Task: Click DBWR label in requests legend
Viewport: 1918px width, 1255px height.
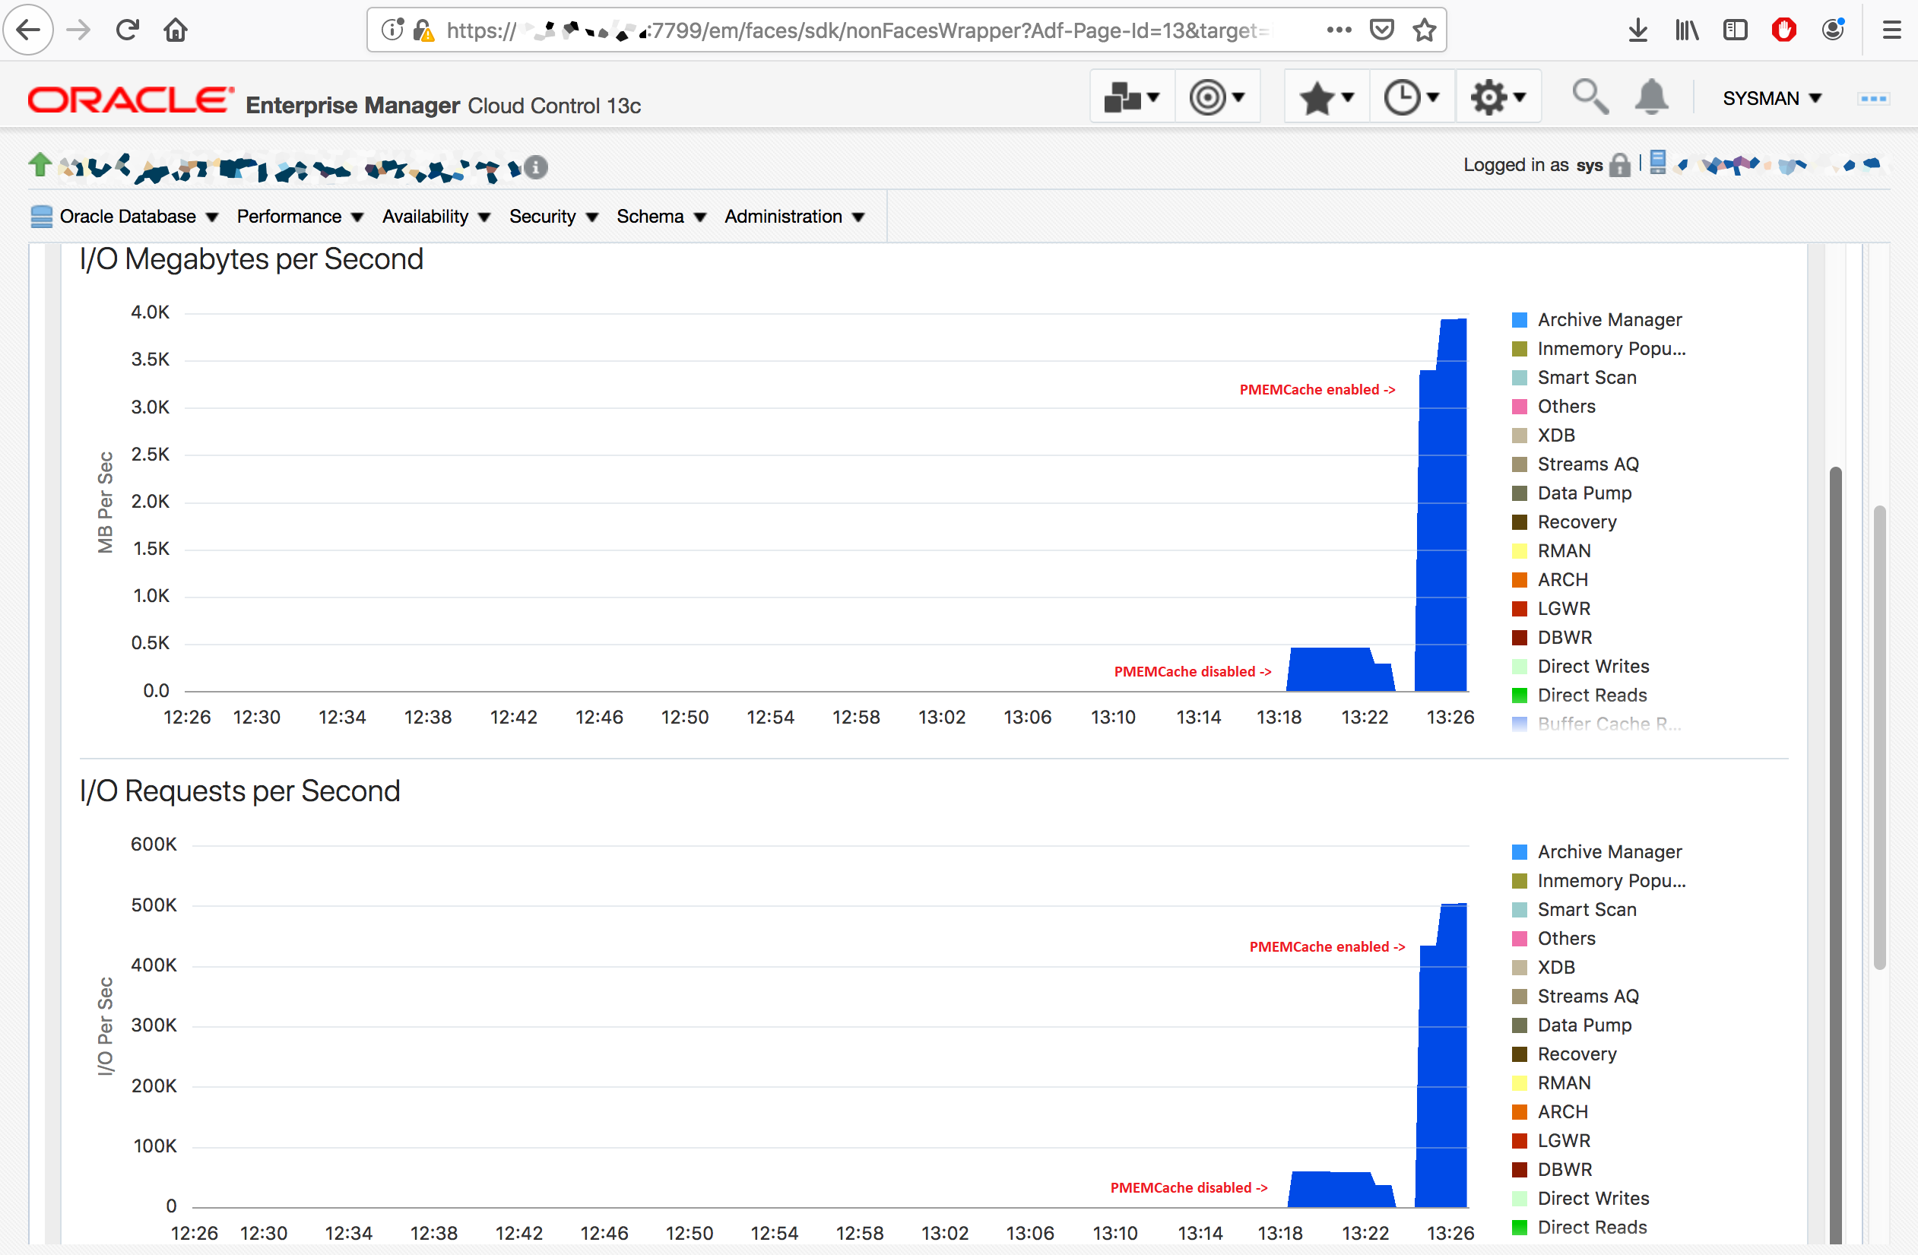Action: click(x=1565, y=1170)
